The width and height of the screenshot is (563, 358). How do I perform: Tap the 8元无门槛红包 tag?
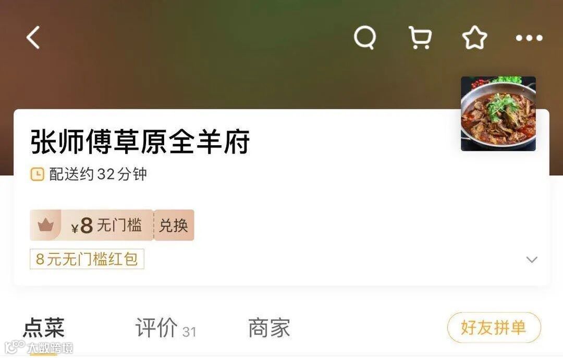[87, 259]
